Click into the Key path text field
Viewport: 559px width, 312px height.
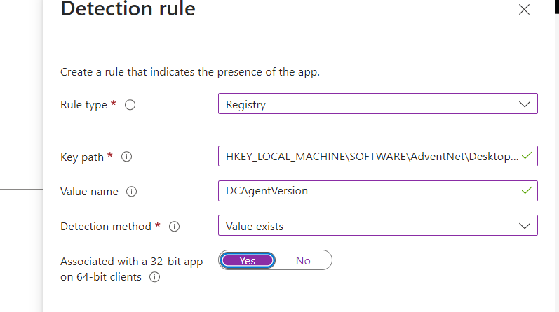tap(370, 156)
